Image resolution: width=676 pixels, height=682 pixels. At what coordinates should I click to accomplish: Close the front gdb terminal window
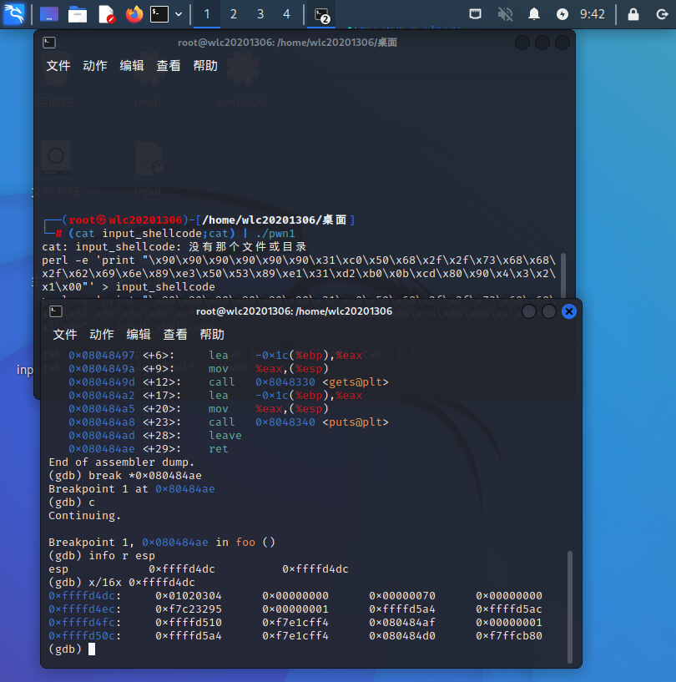pos(568,311)
